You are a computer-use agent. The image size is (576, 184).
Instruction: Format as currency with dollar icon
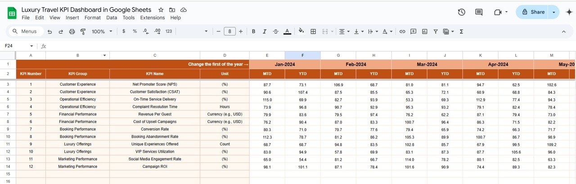click(x=124, y=31)
